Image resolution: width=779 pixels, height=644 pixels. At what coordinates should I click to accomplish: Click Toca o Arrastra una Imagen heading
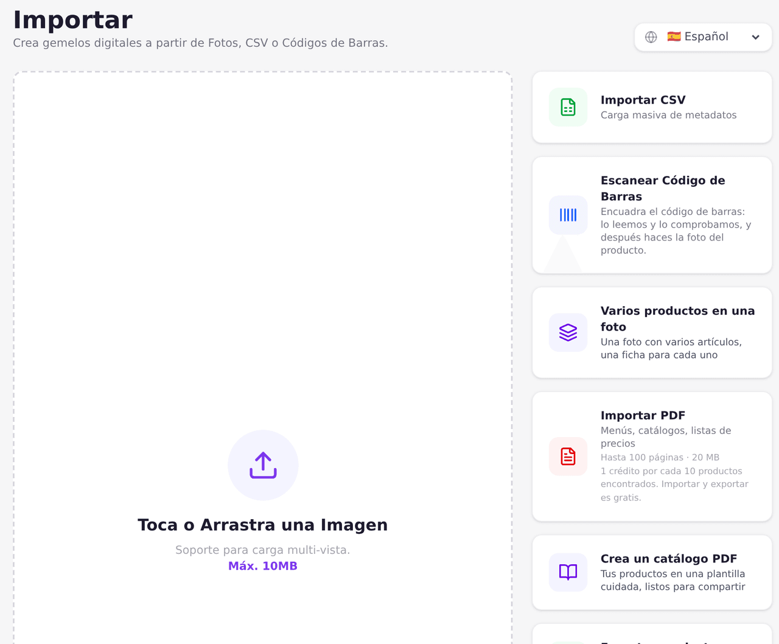tap(263, 525)
